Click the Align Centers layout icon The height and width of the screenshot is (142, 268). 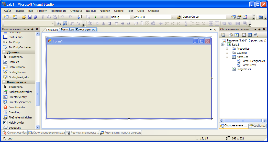coord(103,24)
